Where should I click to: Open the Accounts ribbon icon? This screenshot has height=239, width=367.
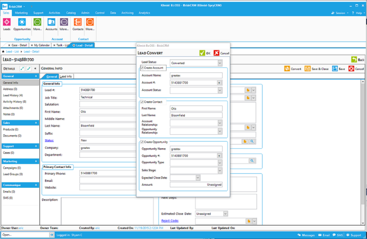51,22
